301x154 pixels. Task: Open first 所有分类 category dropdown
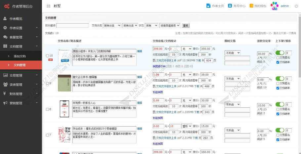coord(112,25)
